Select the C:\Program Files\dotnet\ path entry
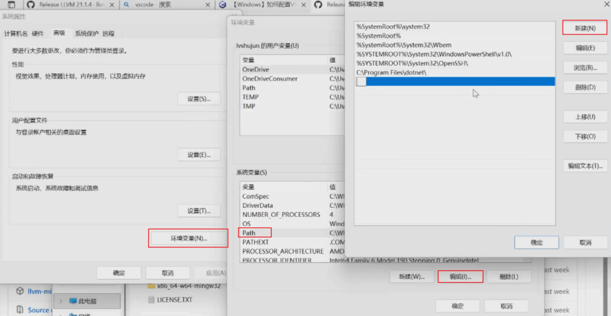The image size is (611, 316). coord(391,72)
